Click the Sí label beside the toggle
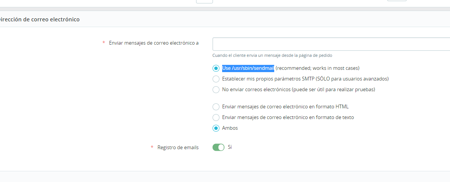Image resolution: width=450 pixels, height=182 pixels. tap(229, 147)
